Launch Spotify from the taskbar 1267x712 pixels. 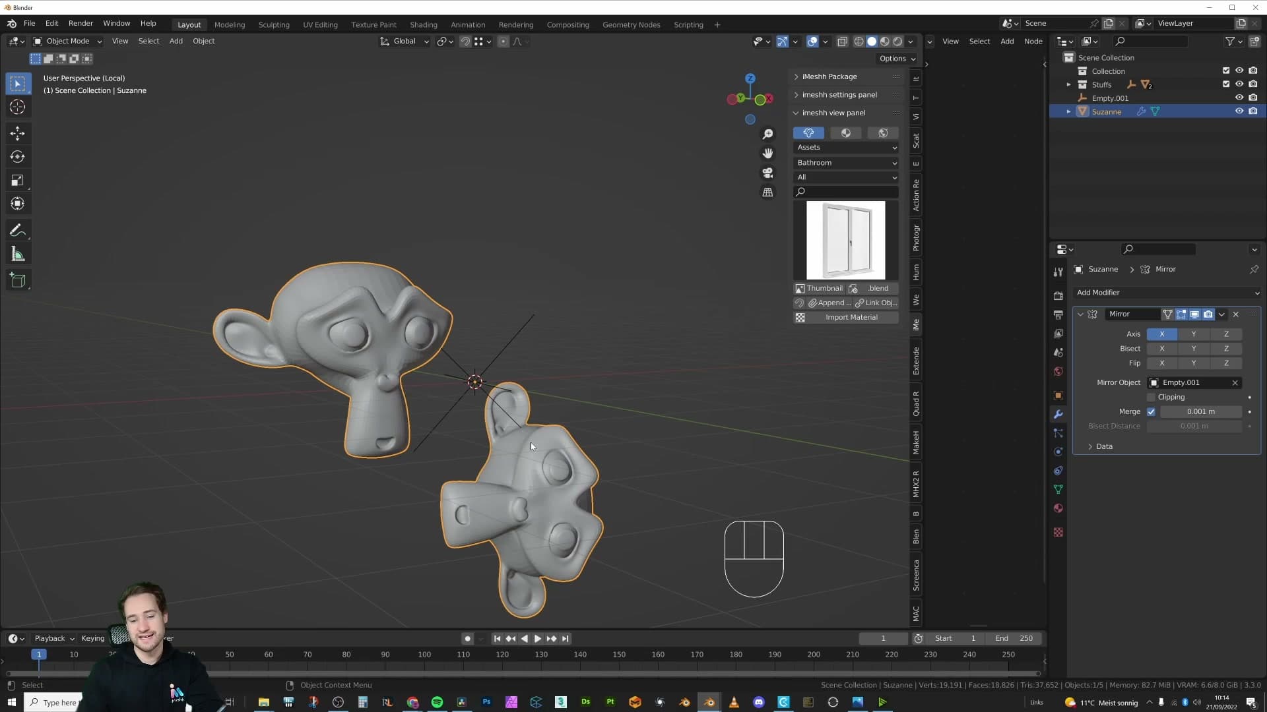pos(437,702)
